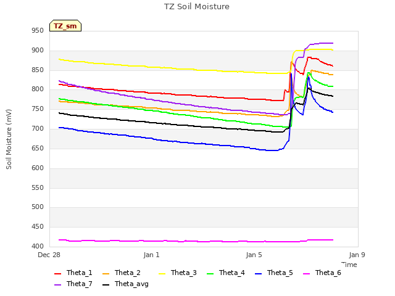Select the Theta_4 legend label
The width and height of the screenshot is (395, 296).
click(x=232, y=273)
